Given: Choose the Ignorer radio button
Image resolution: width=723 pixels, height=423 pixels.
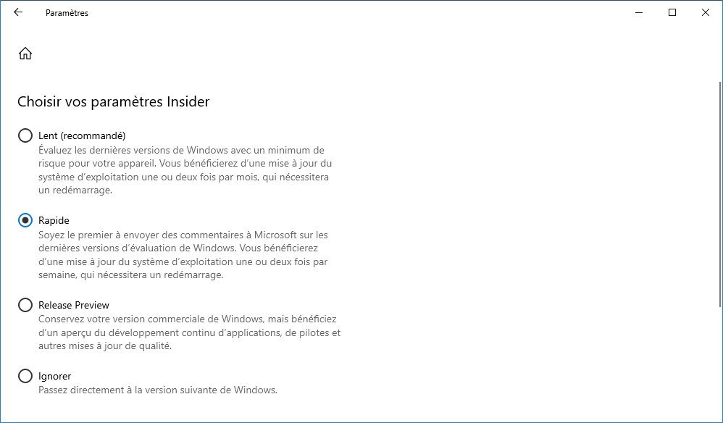Looking at the screenshot, I should coord(25,376).
